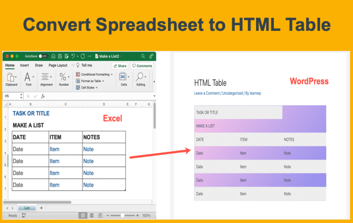The width and height of the screenshot is (353, 223).
Task: Click the Select All corner of the grid
Action: click(6, 104)
